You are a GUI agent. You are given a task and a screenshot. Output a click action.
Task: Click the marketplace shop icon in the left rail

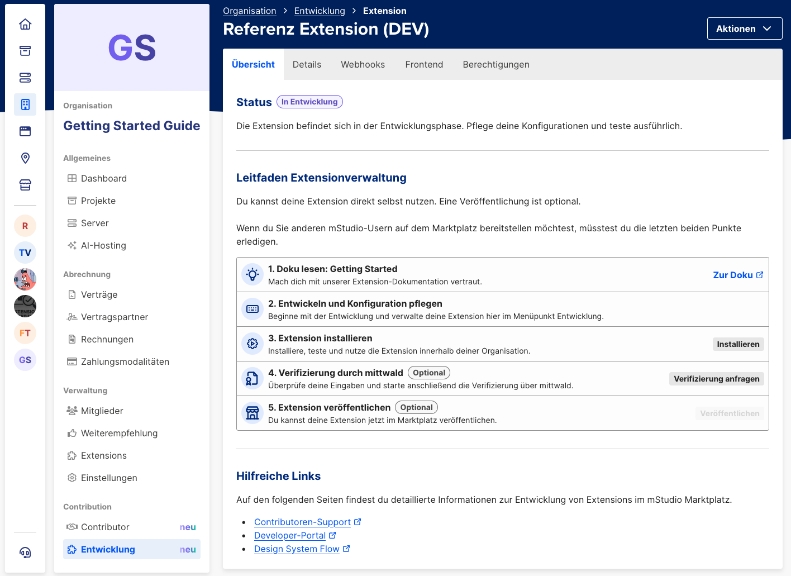pyautogui.click(x=25, y=185)
